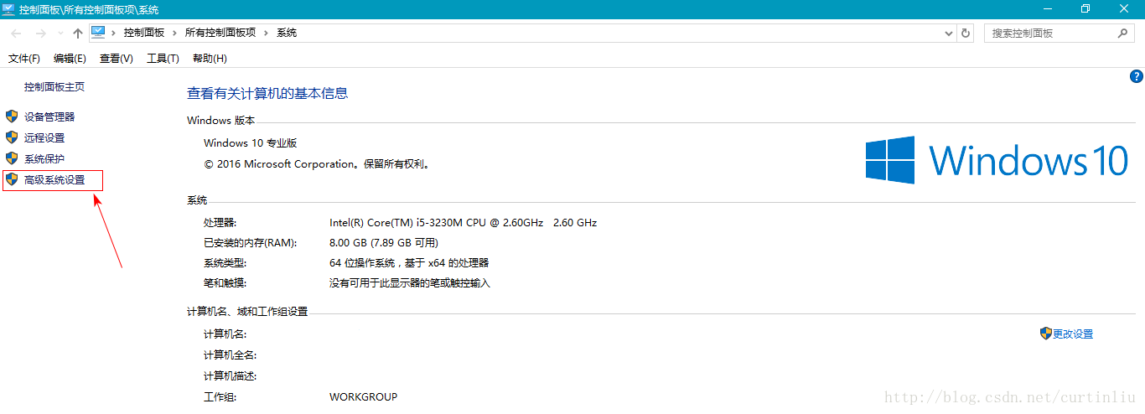Click the 计算机名、域和工作组设置 section heading

247,312
